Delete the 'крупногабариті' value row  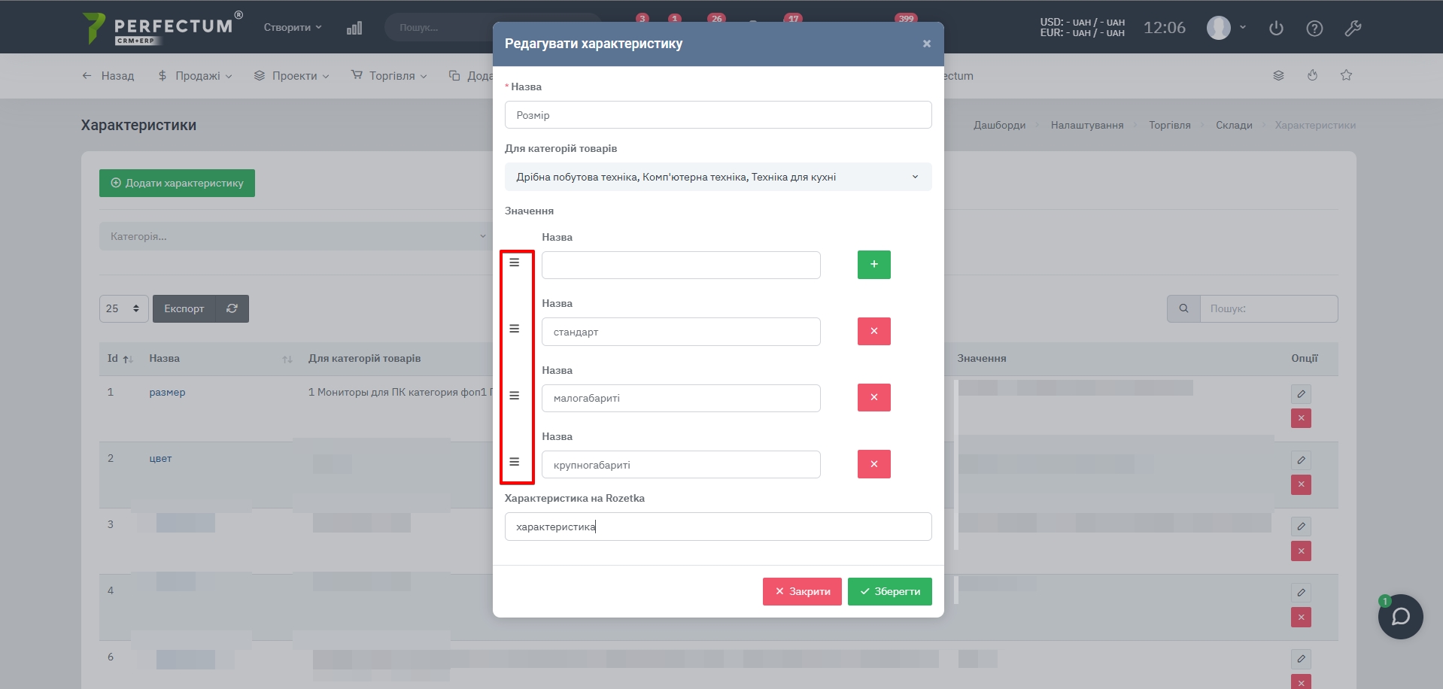[873, 464]
